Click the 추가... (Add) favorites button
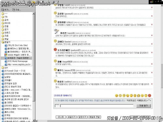163x122 pixels. pos(6,10)
